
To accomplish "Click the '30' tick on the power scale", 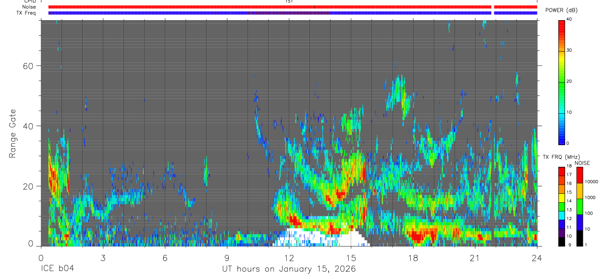I will [x=570, y=51].
